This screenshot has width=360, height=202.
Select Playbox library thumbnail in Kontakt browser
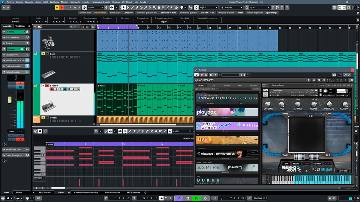pos(227,112)
